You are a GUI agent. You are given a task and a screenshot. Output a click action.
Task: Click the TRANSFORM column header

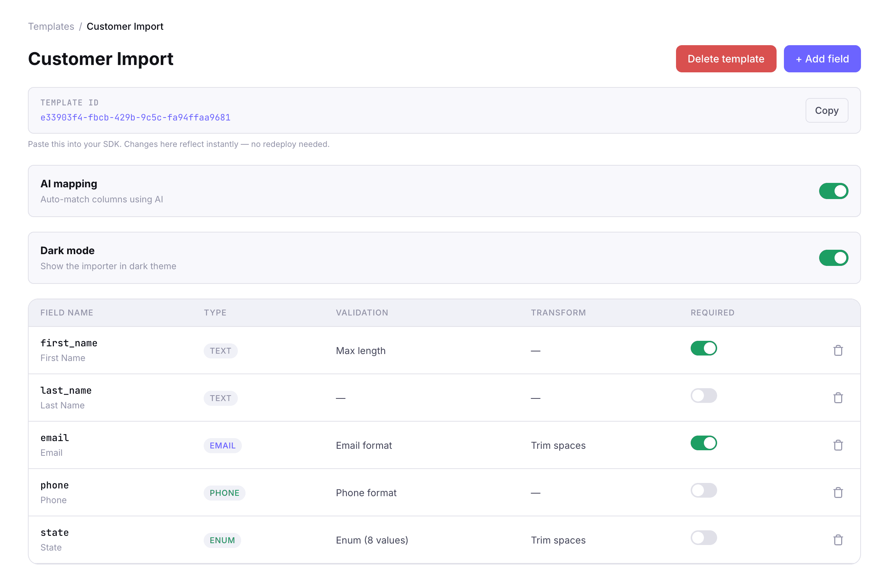(558, 313)
